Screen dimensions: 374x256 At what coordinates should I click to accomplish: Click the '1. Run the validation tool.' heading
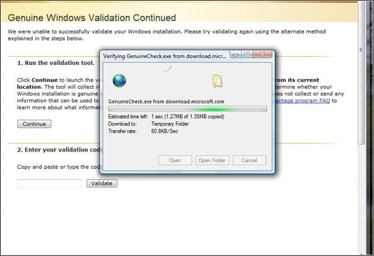pyautogui.click(x=56, y=63)
